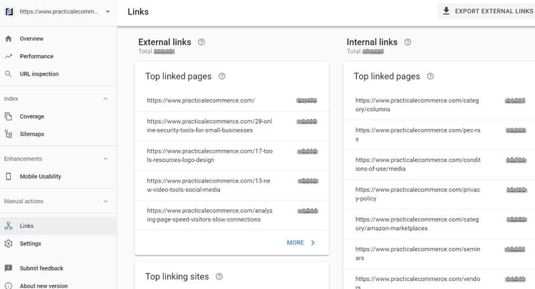535x289 pixels.
Task: Click the Submit feedback icon
Action: pos(8,268)
